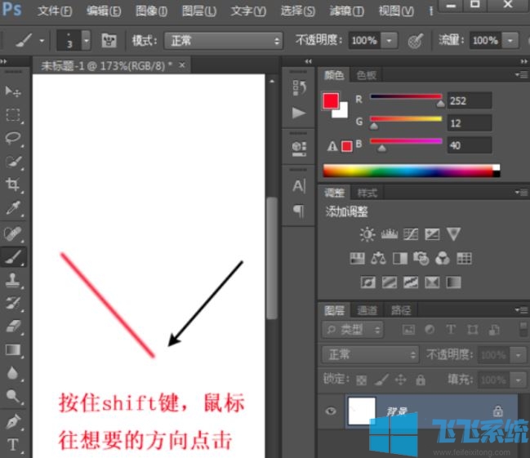This screenshot has height=458, width=530.
Task: Select the Gradient tool
Action: pos(14,350)
